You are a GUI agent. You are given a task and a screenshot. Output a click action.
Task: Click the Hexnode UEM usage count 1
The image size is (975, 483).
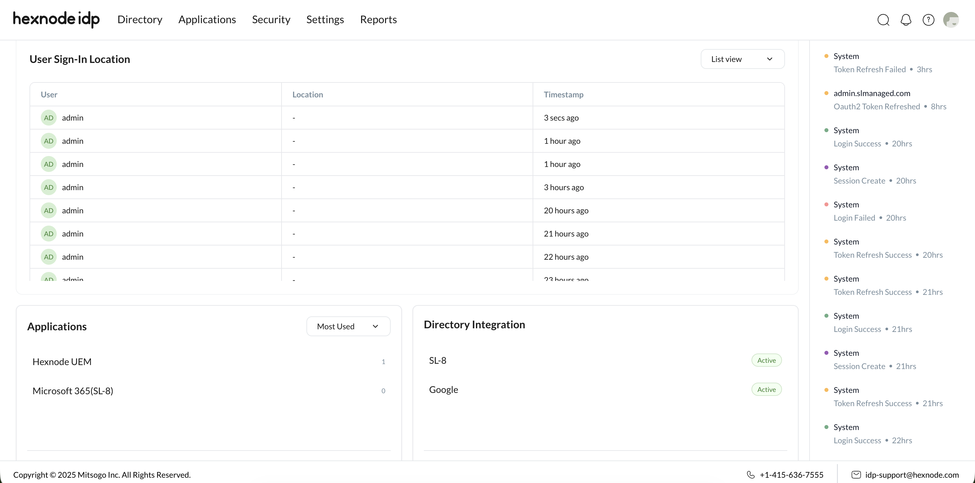pyautogui.click(x=383, y=362)
